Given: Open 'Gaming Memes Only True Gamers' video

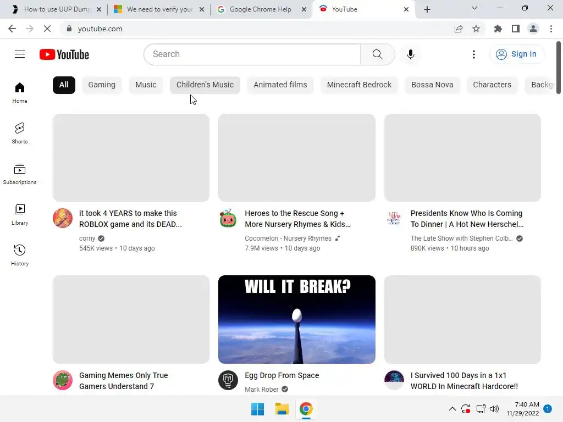Looking at the screenshot, I should coord(124,381).
